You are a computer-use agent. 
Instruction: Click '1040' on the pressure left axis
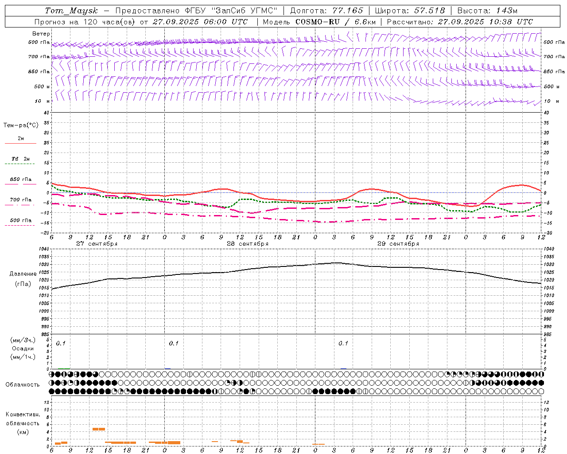click(44, 249)
